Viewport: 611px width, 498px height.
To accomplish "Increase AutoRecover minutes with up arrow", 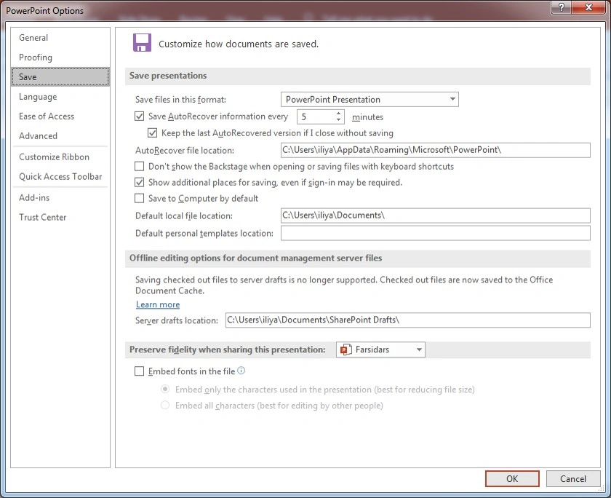I will (x=339, y=113).
